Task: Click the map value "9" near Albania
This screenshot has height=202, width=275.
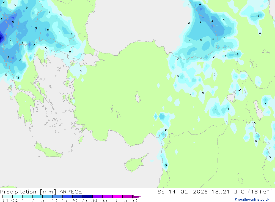Action: tap(8, 57)
